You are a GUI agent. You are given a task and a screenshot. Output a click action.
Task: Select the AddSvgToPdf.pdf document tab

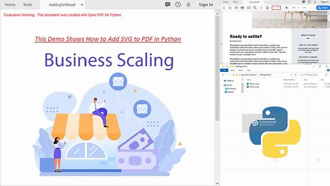(62, 5)
